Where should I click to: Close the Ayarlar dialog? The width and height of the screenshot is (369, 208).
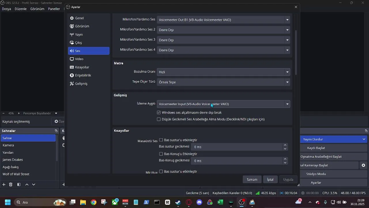click(x=296, y=7)
